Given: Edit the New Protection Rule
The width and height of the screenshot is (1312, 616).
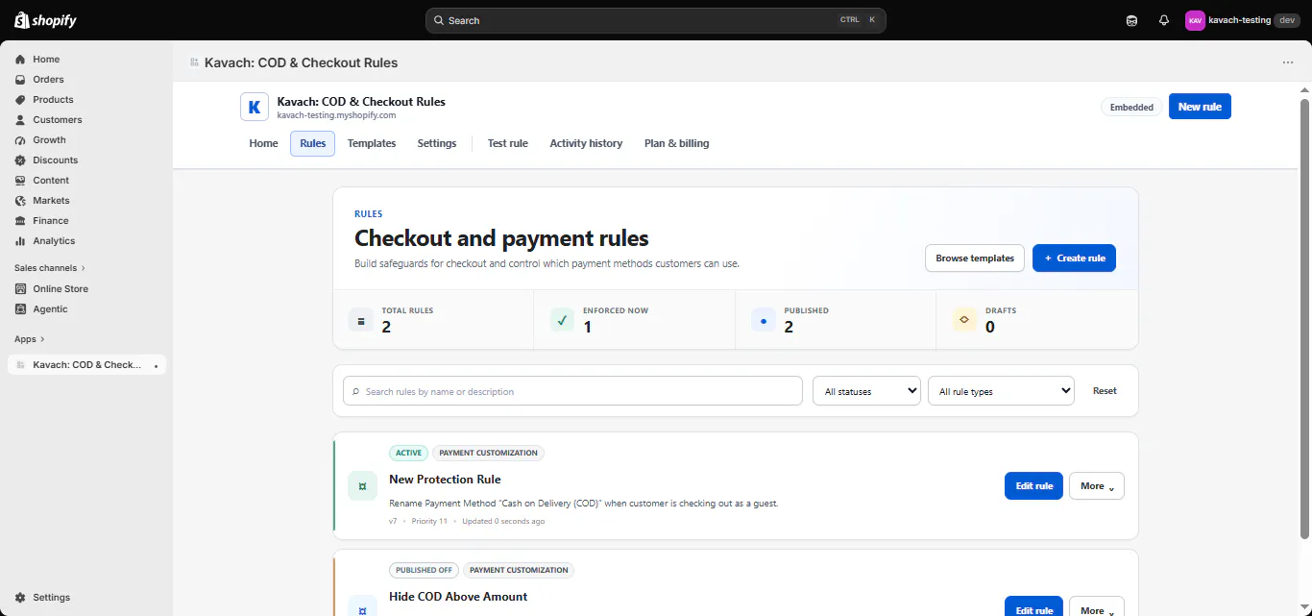Looking at the screenshot, I should pyautogui.click(x=1033, y=486).
